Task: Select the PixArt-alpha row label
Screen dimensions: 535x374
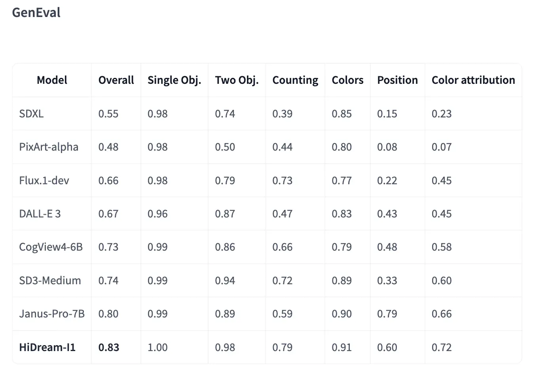Action: tap(49, 147)
